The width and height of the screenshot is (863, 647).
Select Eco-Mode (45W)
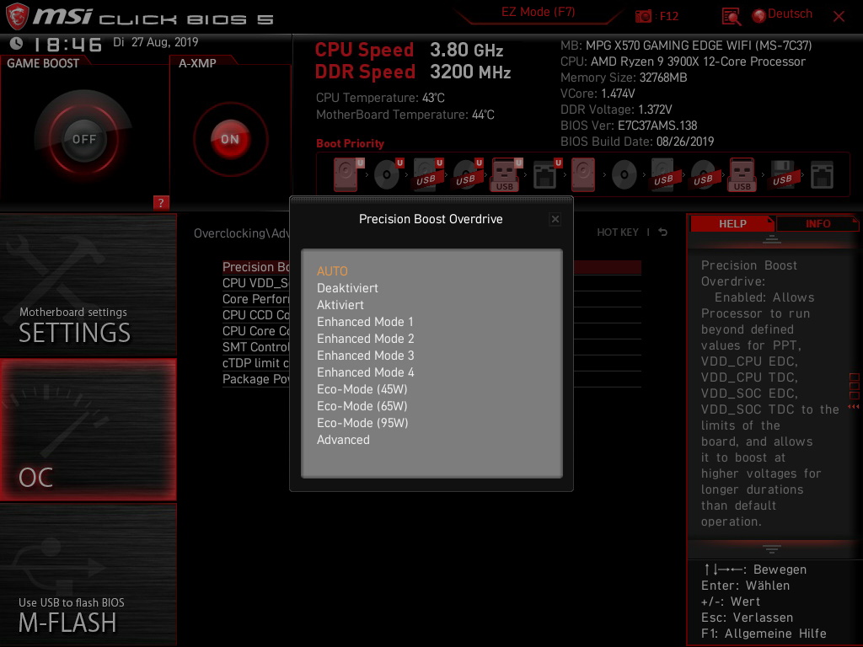362,389
